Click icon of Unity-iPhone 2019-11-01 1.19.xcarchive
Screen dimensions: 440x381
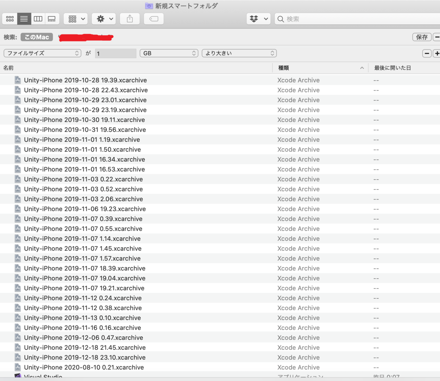(18, 139)
